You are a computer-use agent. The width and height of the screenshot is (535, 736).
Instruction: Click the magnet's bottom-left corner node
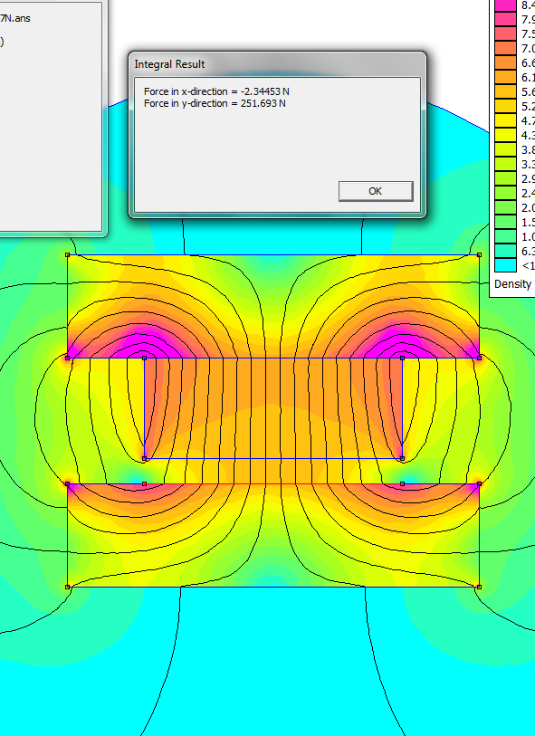(x=145, y=459)
